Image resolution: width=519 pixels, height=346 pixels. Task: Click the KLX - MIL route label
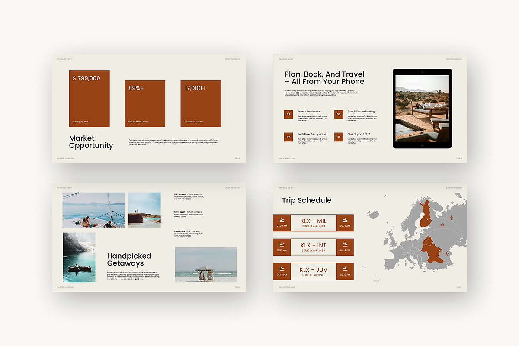coord(314,221)
